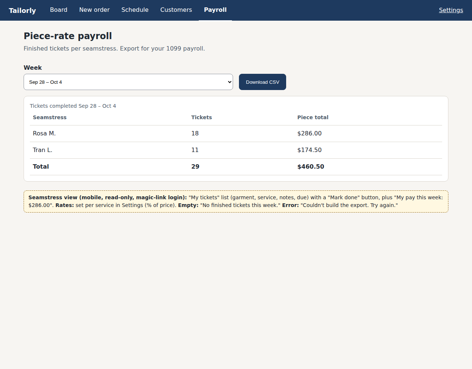Click the 'Finished tickets per seamstress' subtitle
The image size is (472, 369).
pyautogui.click(x=114, y=49)
